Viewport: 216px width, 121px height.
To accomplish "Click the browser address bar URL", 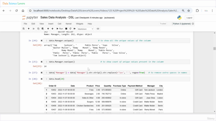I will click(106, 10).
